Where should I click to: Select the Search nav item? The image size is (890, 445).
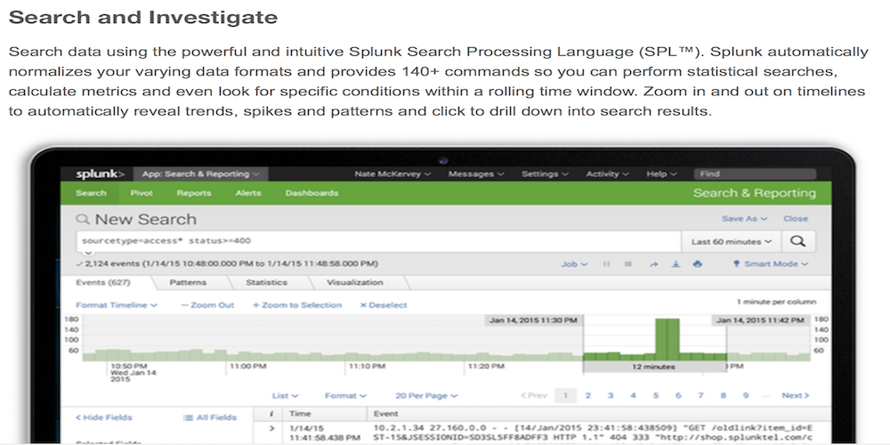(x=91, y=193)
